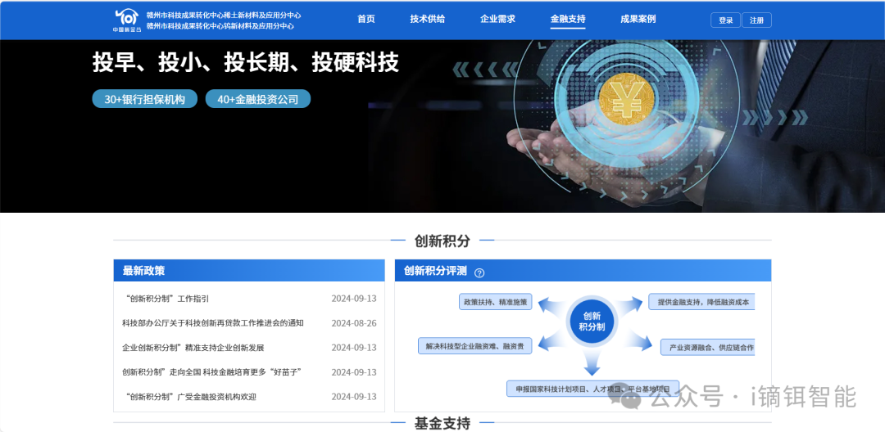Open the 广受金融投资机构欢迎 article link
This screenshot has height=432, width=885.
[190, 397]
